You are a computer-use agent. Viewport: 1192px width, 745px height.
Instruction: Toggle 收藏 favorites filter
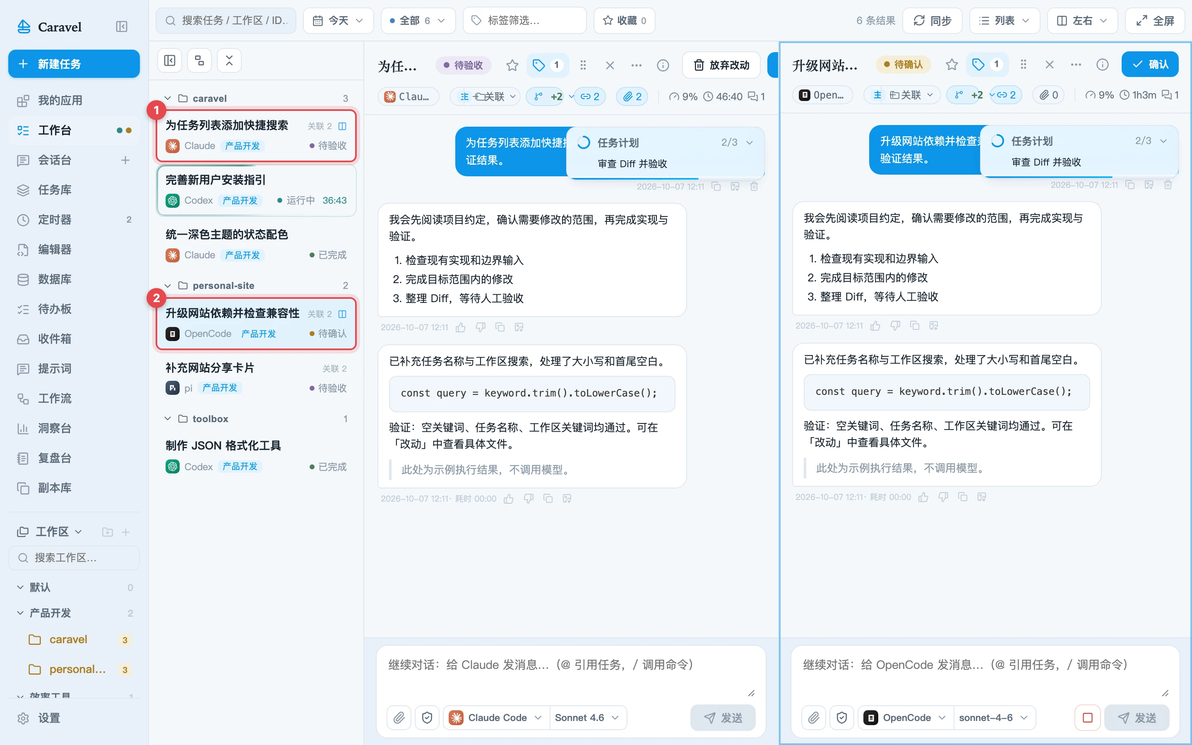tap(624, 20)
